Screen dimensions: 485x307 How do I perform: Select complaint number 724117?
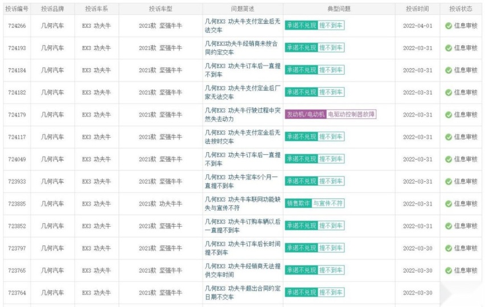click(17, 137)
